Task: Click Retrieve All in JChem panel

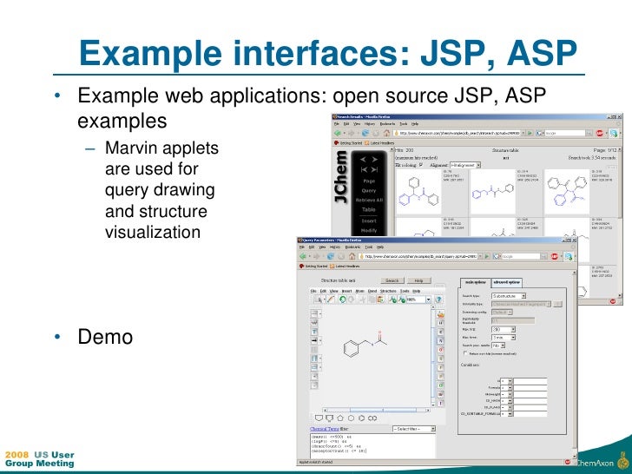Action: point(369,200)
